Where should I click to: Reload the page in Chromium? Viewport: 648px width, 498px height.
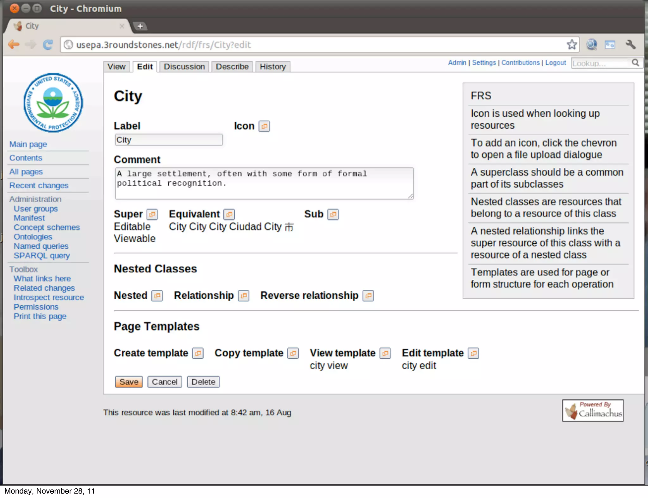point(48,45)
